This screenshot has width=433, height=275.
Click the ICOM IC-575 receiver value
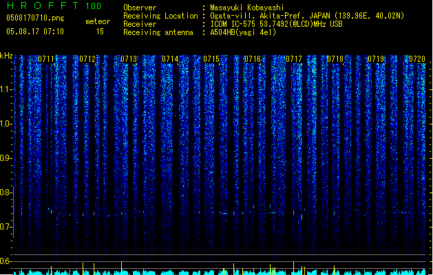276,24
